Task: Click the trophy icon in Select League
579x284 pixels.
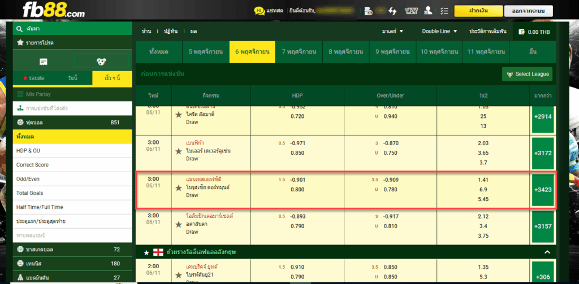Action: tap(510, 75)
